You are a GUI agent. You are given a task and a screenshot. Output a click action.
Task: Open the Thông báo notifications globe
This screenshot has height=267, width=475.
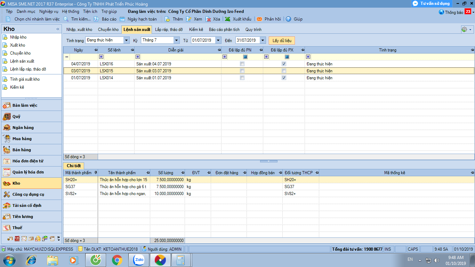click(x=442, y=12)
